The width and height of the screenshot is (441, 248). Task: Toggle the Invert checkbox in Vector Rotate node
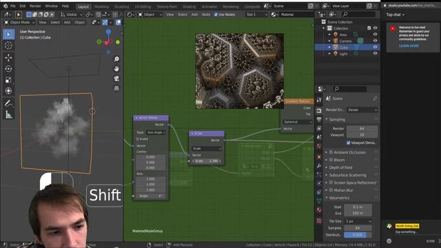point(138,139)
